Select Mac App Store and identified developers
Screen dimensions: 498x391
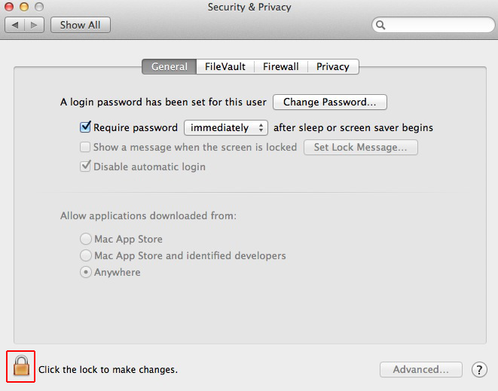[86, 255]
